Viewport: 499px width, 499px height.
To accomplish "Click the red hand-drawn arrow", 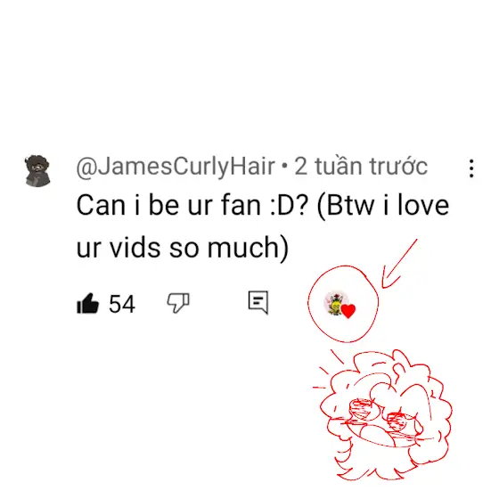I will click(399, 264).
